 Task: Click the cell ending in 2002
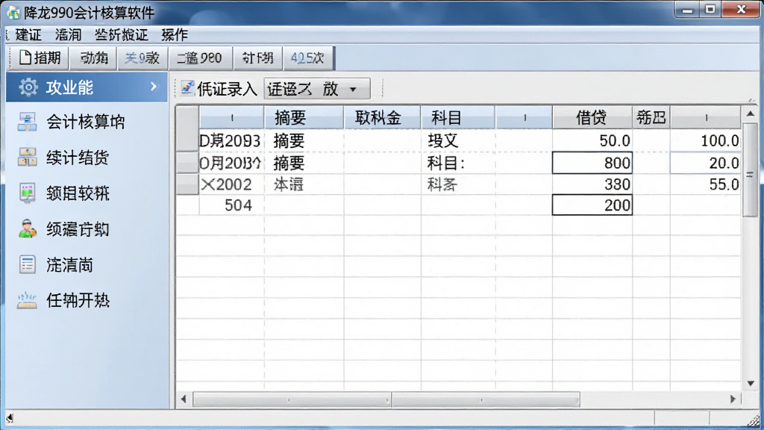click(x=231, y=184)
